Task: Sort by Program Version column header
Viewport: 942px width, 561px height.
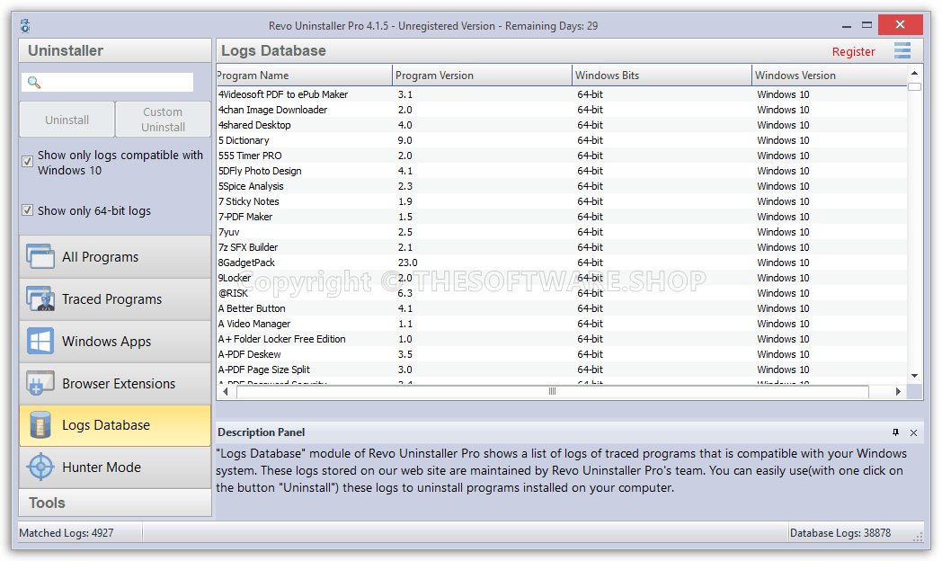Action: pos(482,76)
